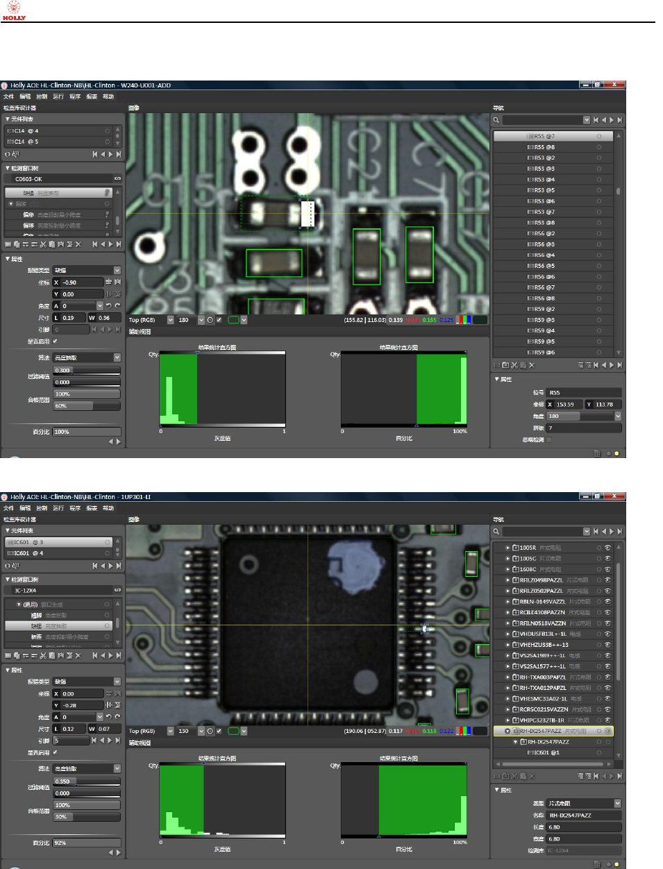Select R53 @4 in the navigation list
Image resolution: width=663 pixels, height=869 pixels.
[541, 180]
